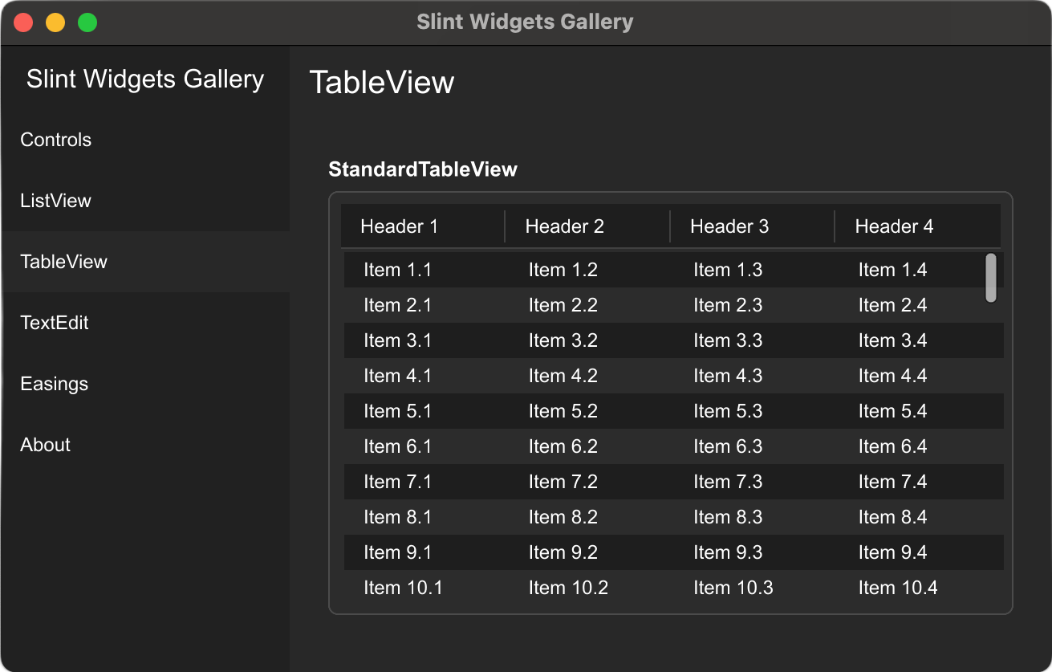
Task: Click the Slint Widgets Gallery sidebar title
Action: click(144, 79)
